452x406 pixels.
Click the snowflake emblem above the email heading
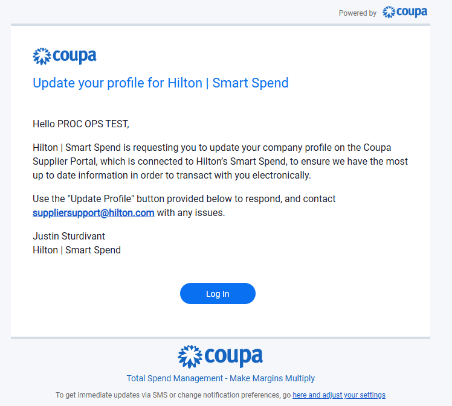pyautogui.click(x=42, y=56)
